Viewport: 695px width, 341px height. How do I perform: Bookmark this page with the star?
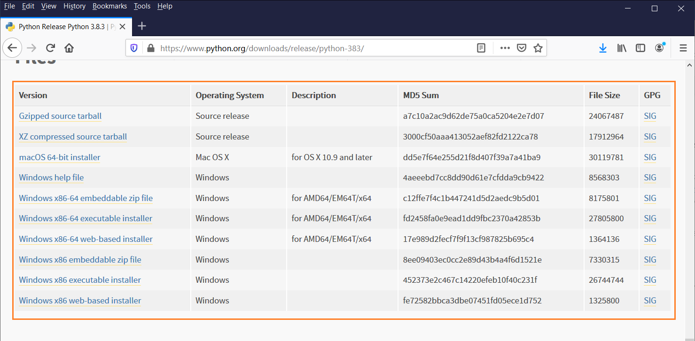[538, 48]
